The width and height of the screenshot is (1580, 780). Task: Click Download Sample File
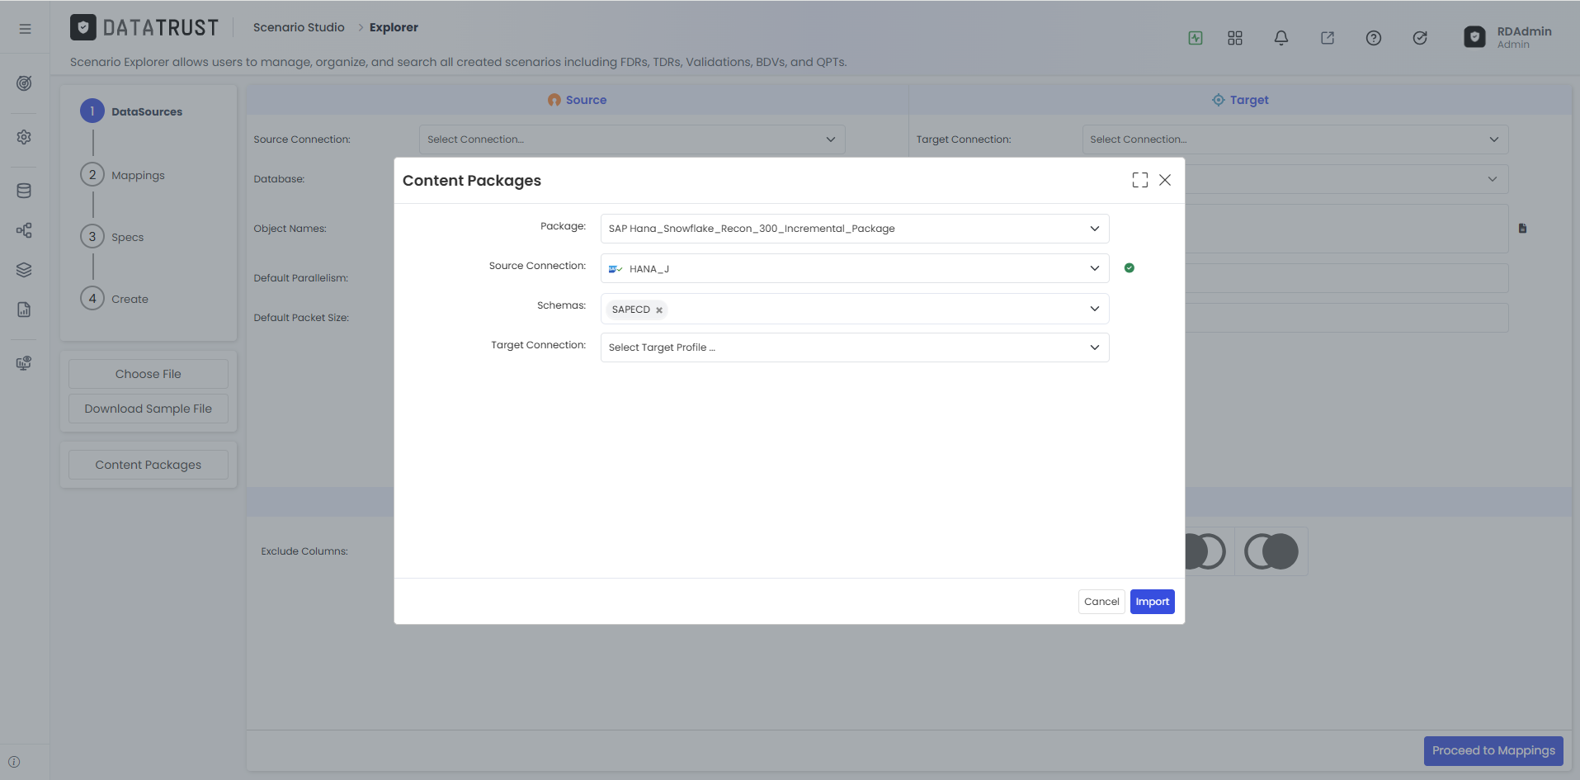149,409
